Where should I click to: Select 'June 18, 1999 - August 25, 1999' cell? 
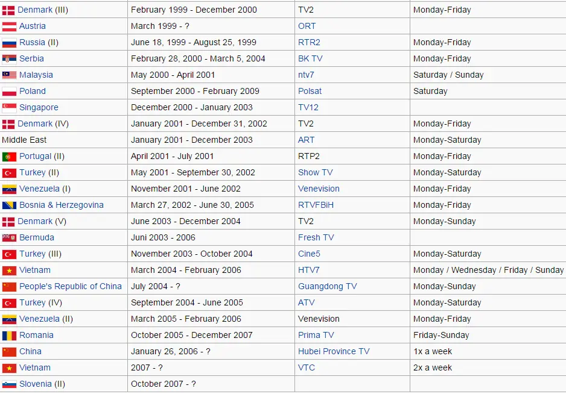(x=194, y=42)
